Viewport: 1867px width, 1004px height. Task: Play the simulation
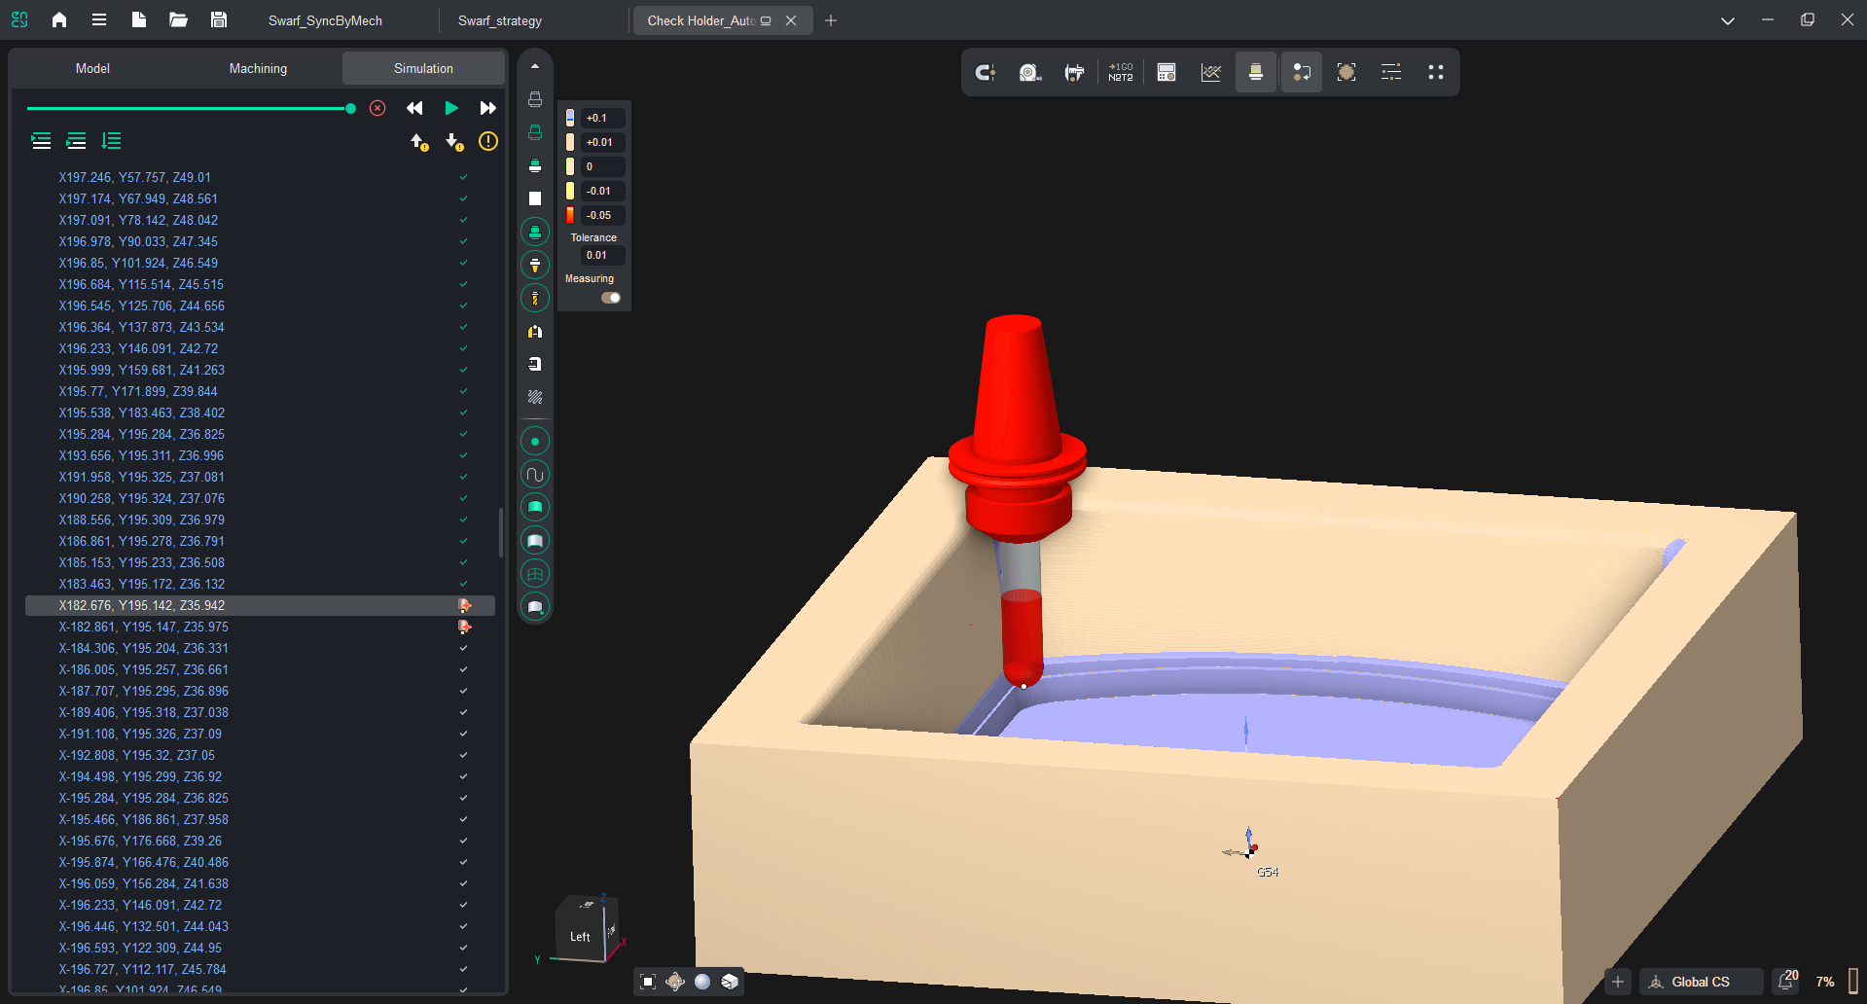(451, 108)
